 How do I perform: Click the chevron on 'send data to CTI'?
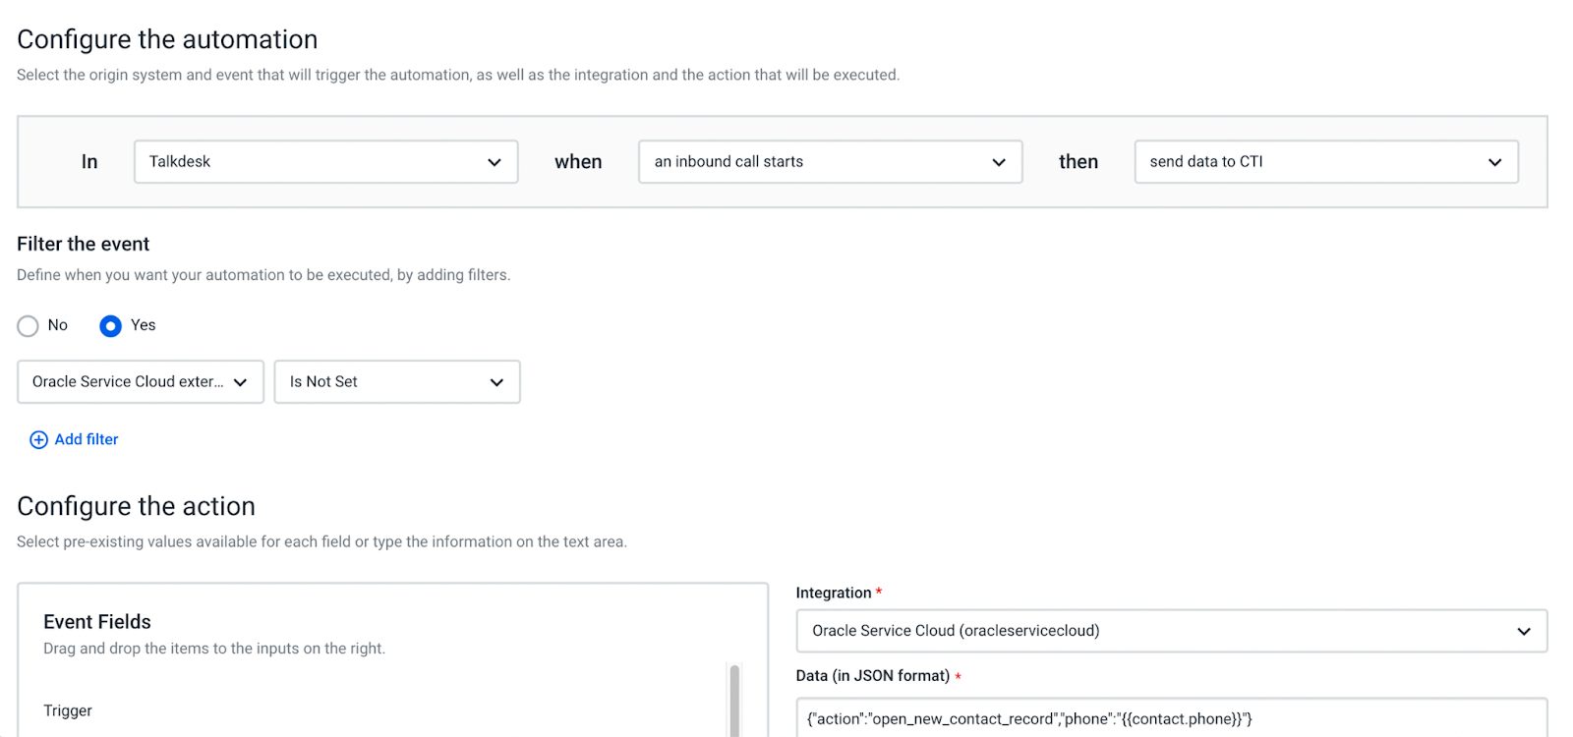point(1495,162)
